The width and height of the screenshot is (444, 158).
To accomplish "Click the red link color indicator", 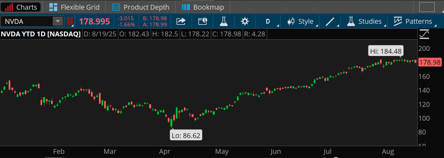I will click(69, 22).
